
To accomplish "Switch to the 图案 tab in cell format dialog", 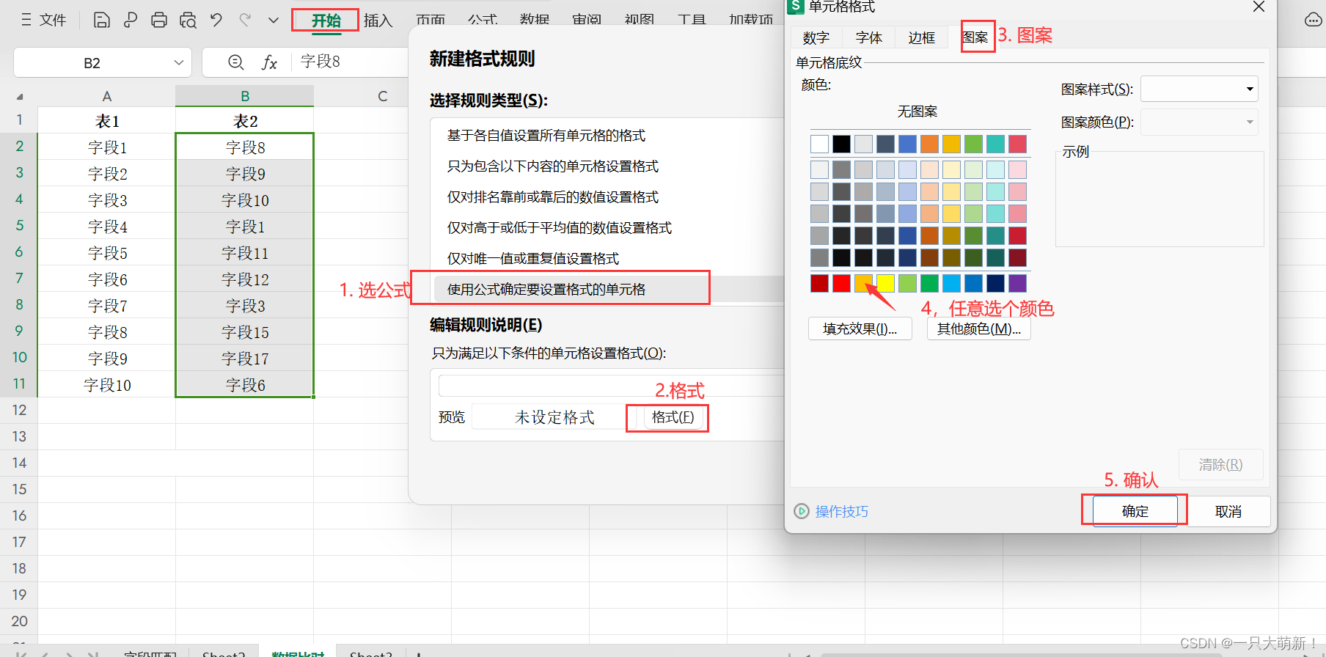I will pyautogui.click(x=975, y=37).
